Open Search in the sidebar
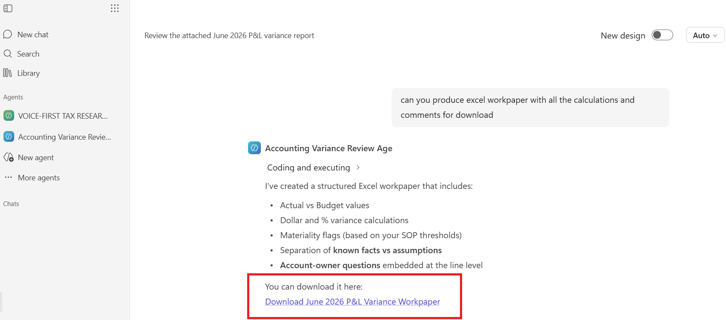The width and height of the screenshot is (726, 320). click(28, 54)
